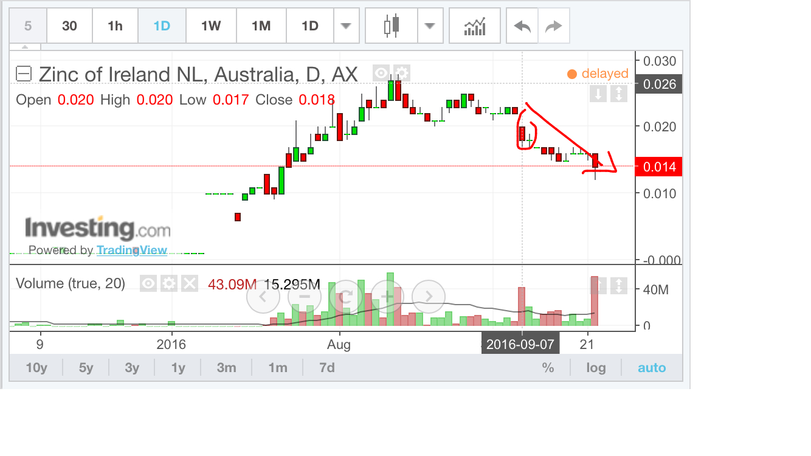Select the 30 minute interval
The width and height of the screenshot is (811, 456).
point(69,26)
